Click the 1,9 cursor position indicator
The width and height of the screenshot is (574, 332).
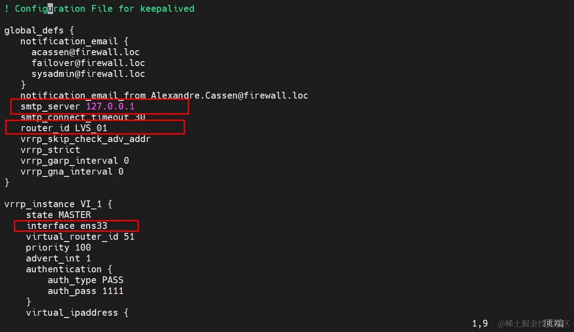pos(480,323)
